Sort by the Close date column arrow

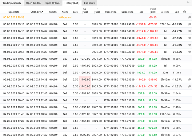(42, 12)
